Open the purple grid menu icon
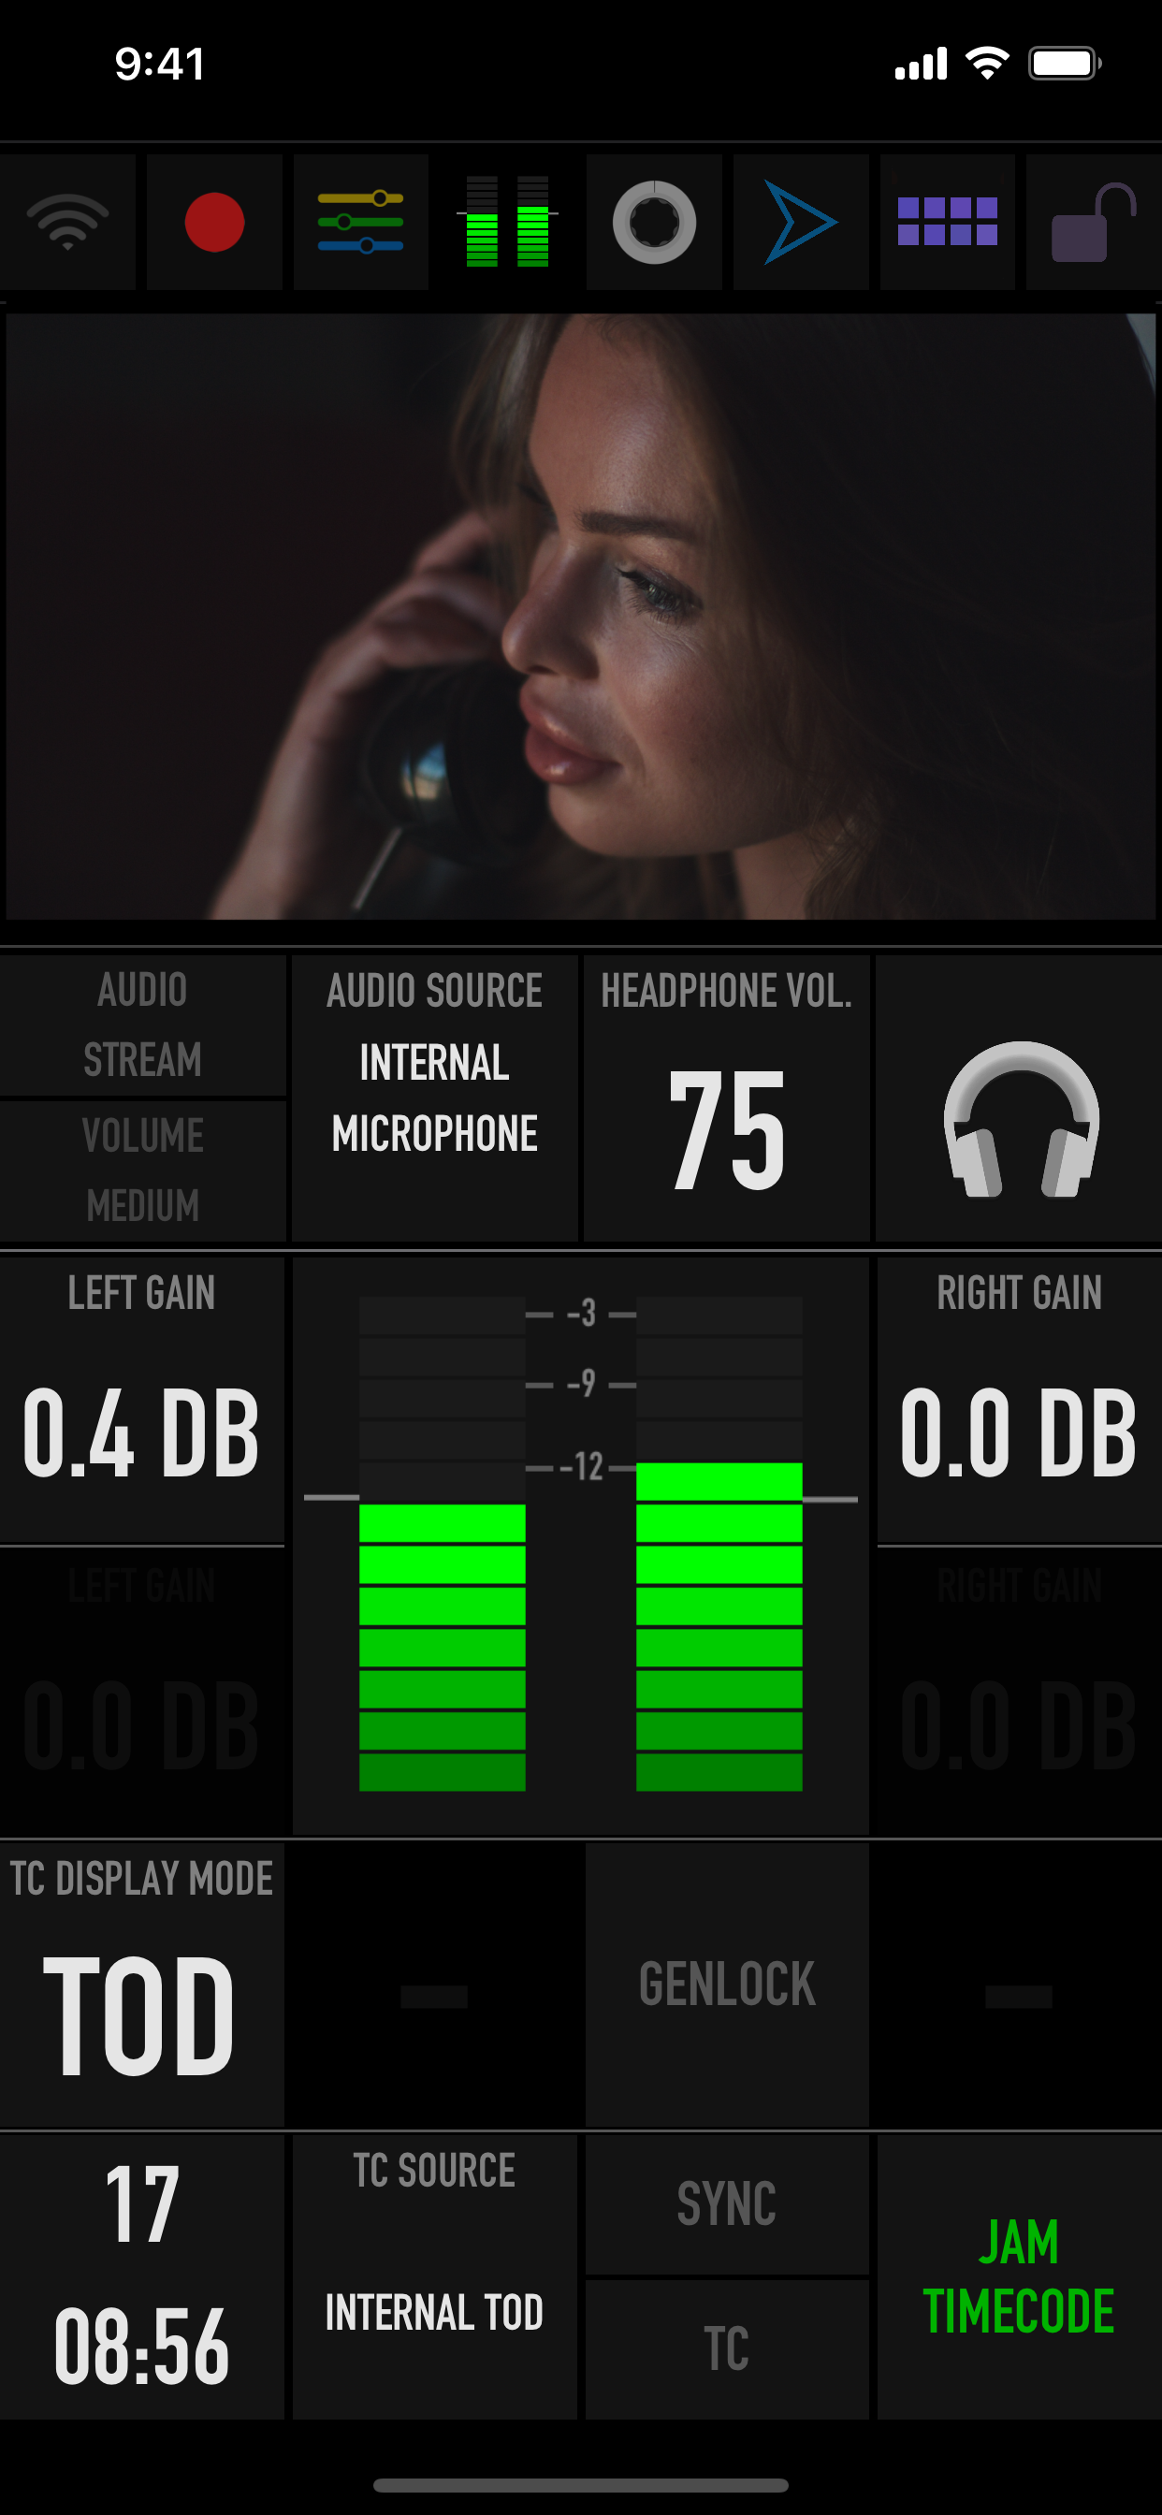Screen dimensions: 1162x2515 [x=947, y=222]
